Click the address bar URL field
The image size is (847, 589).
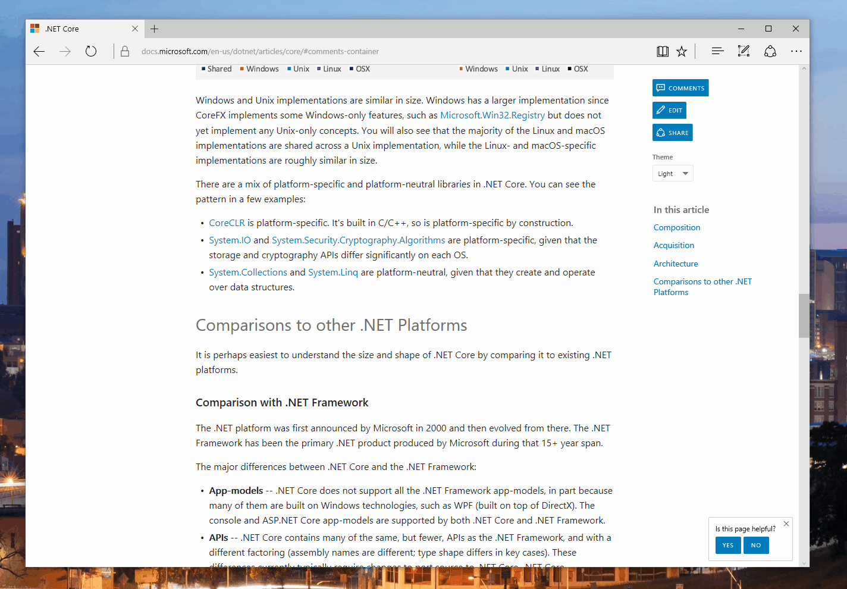[x=393, y=52]
